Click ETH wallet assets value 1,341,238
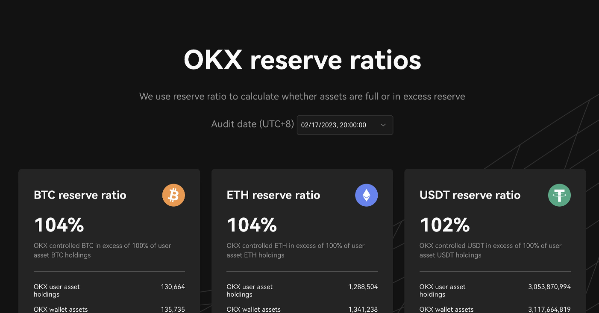The width and height of the screenshot is (599, 313). tap(363, 309)
